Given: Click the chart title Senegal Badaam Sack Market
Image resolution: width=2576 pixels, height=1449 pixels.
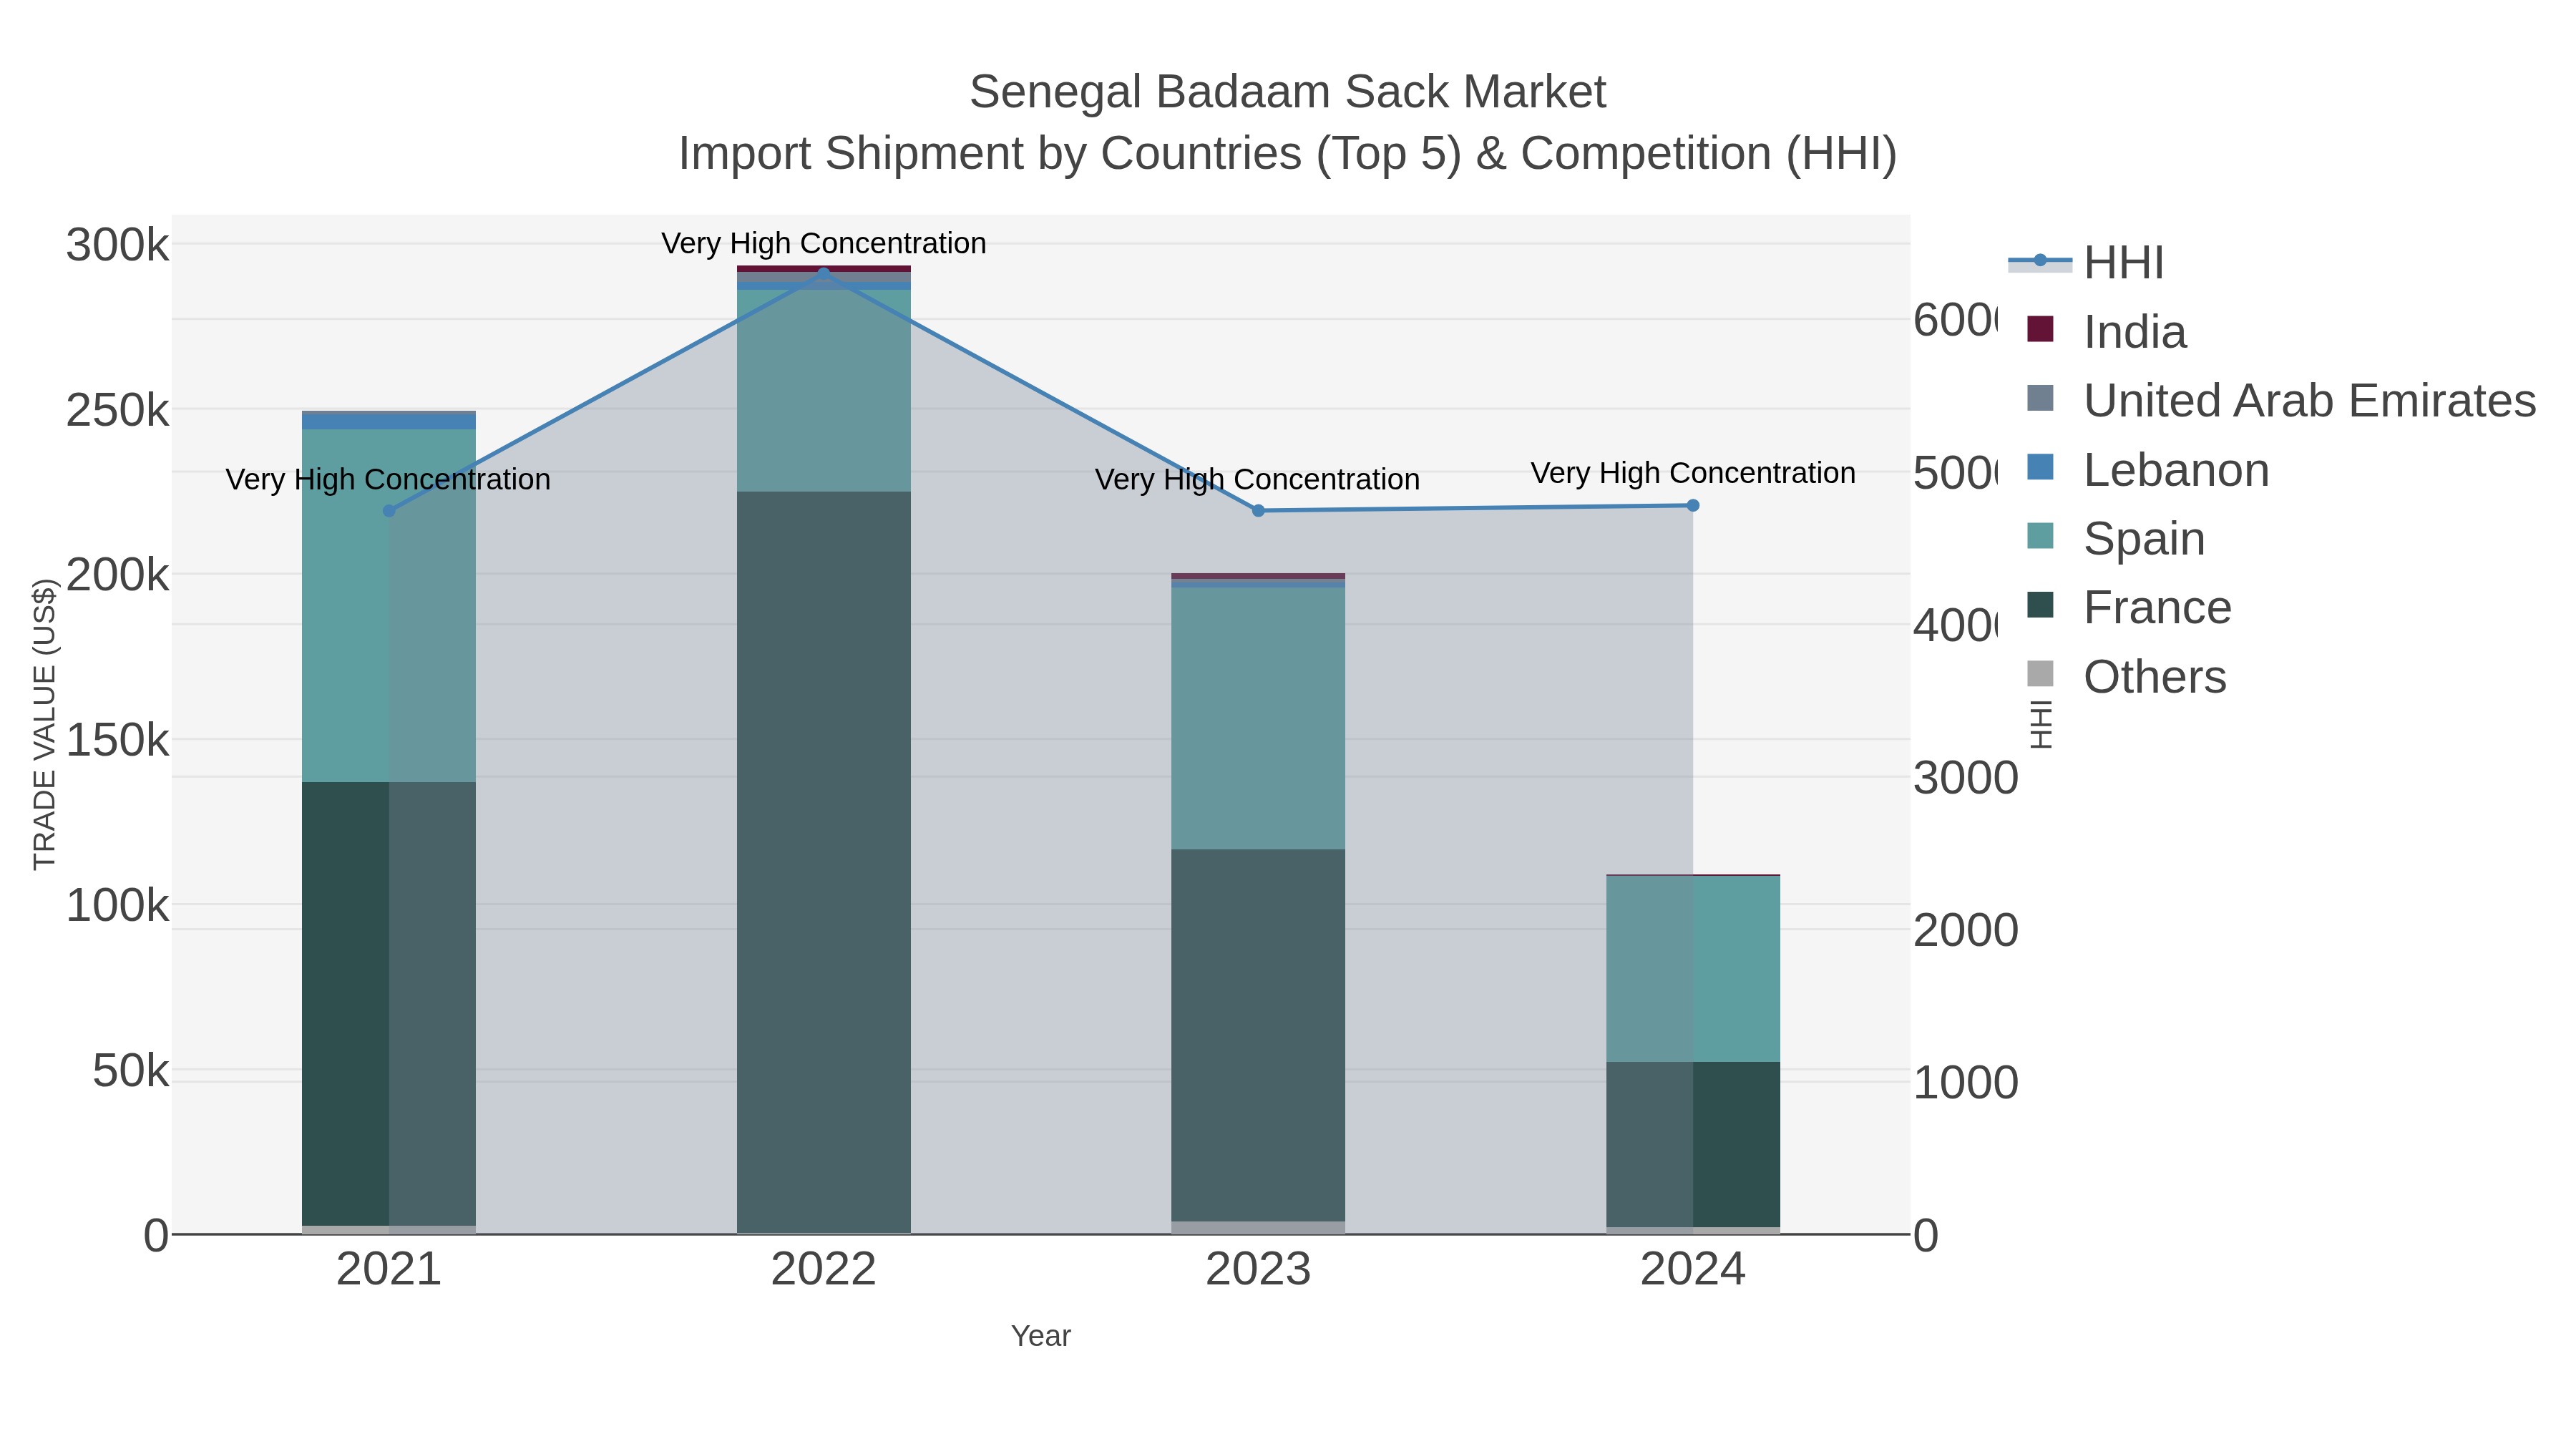Looking at the screenshot, I should pos(1288,92).
